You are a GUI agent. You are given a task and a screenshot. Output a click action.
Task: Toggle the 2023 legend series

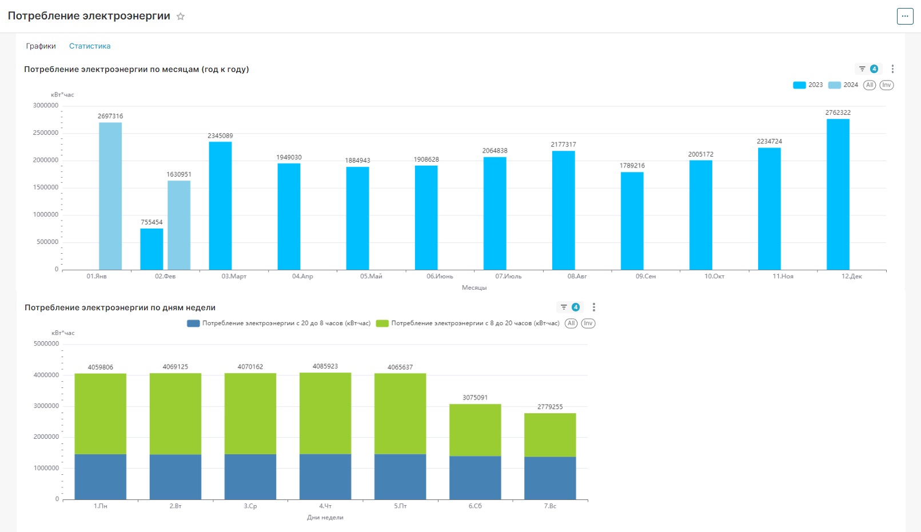808,85
